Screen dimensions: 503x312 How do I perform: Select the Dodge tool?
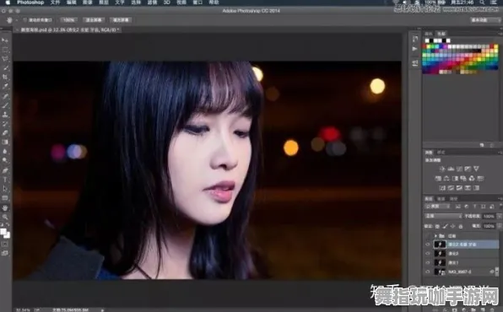click(5, 161)
